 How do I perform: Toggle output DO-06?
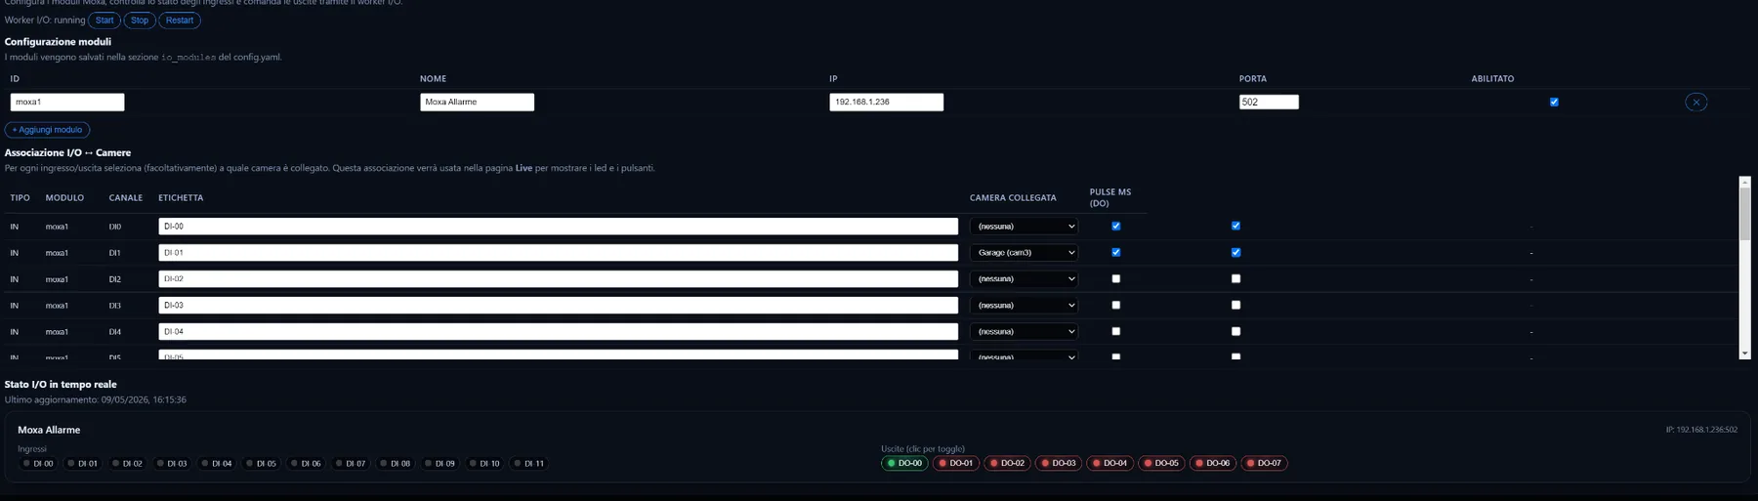[1212, 463]
